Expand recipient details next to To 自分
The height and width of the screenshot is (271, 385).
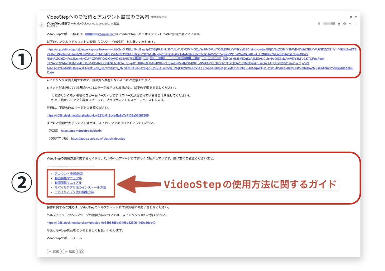[x=56, y=27]
